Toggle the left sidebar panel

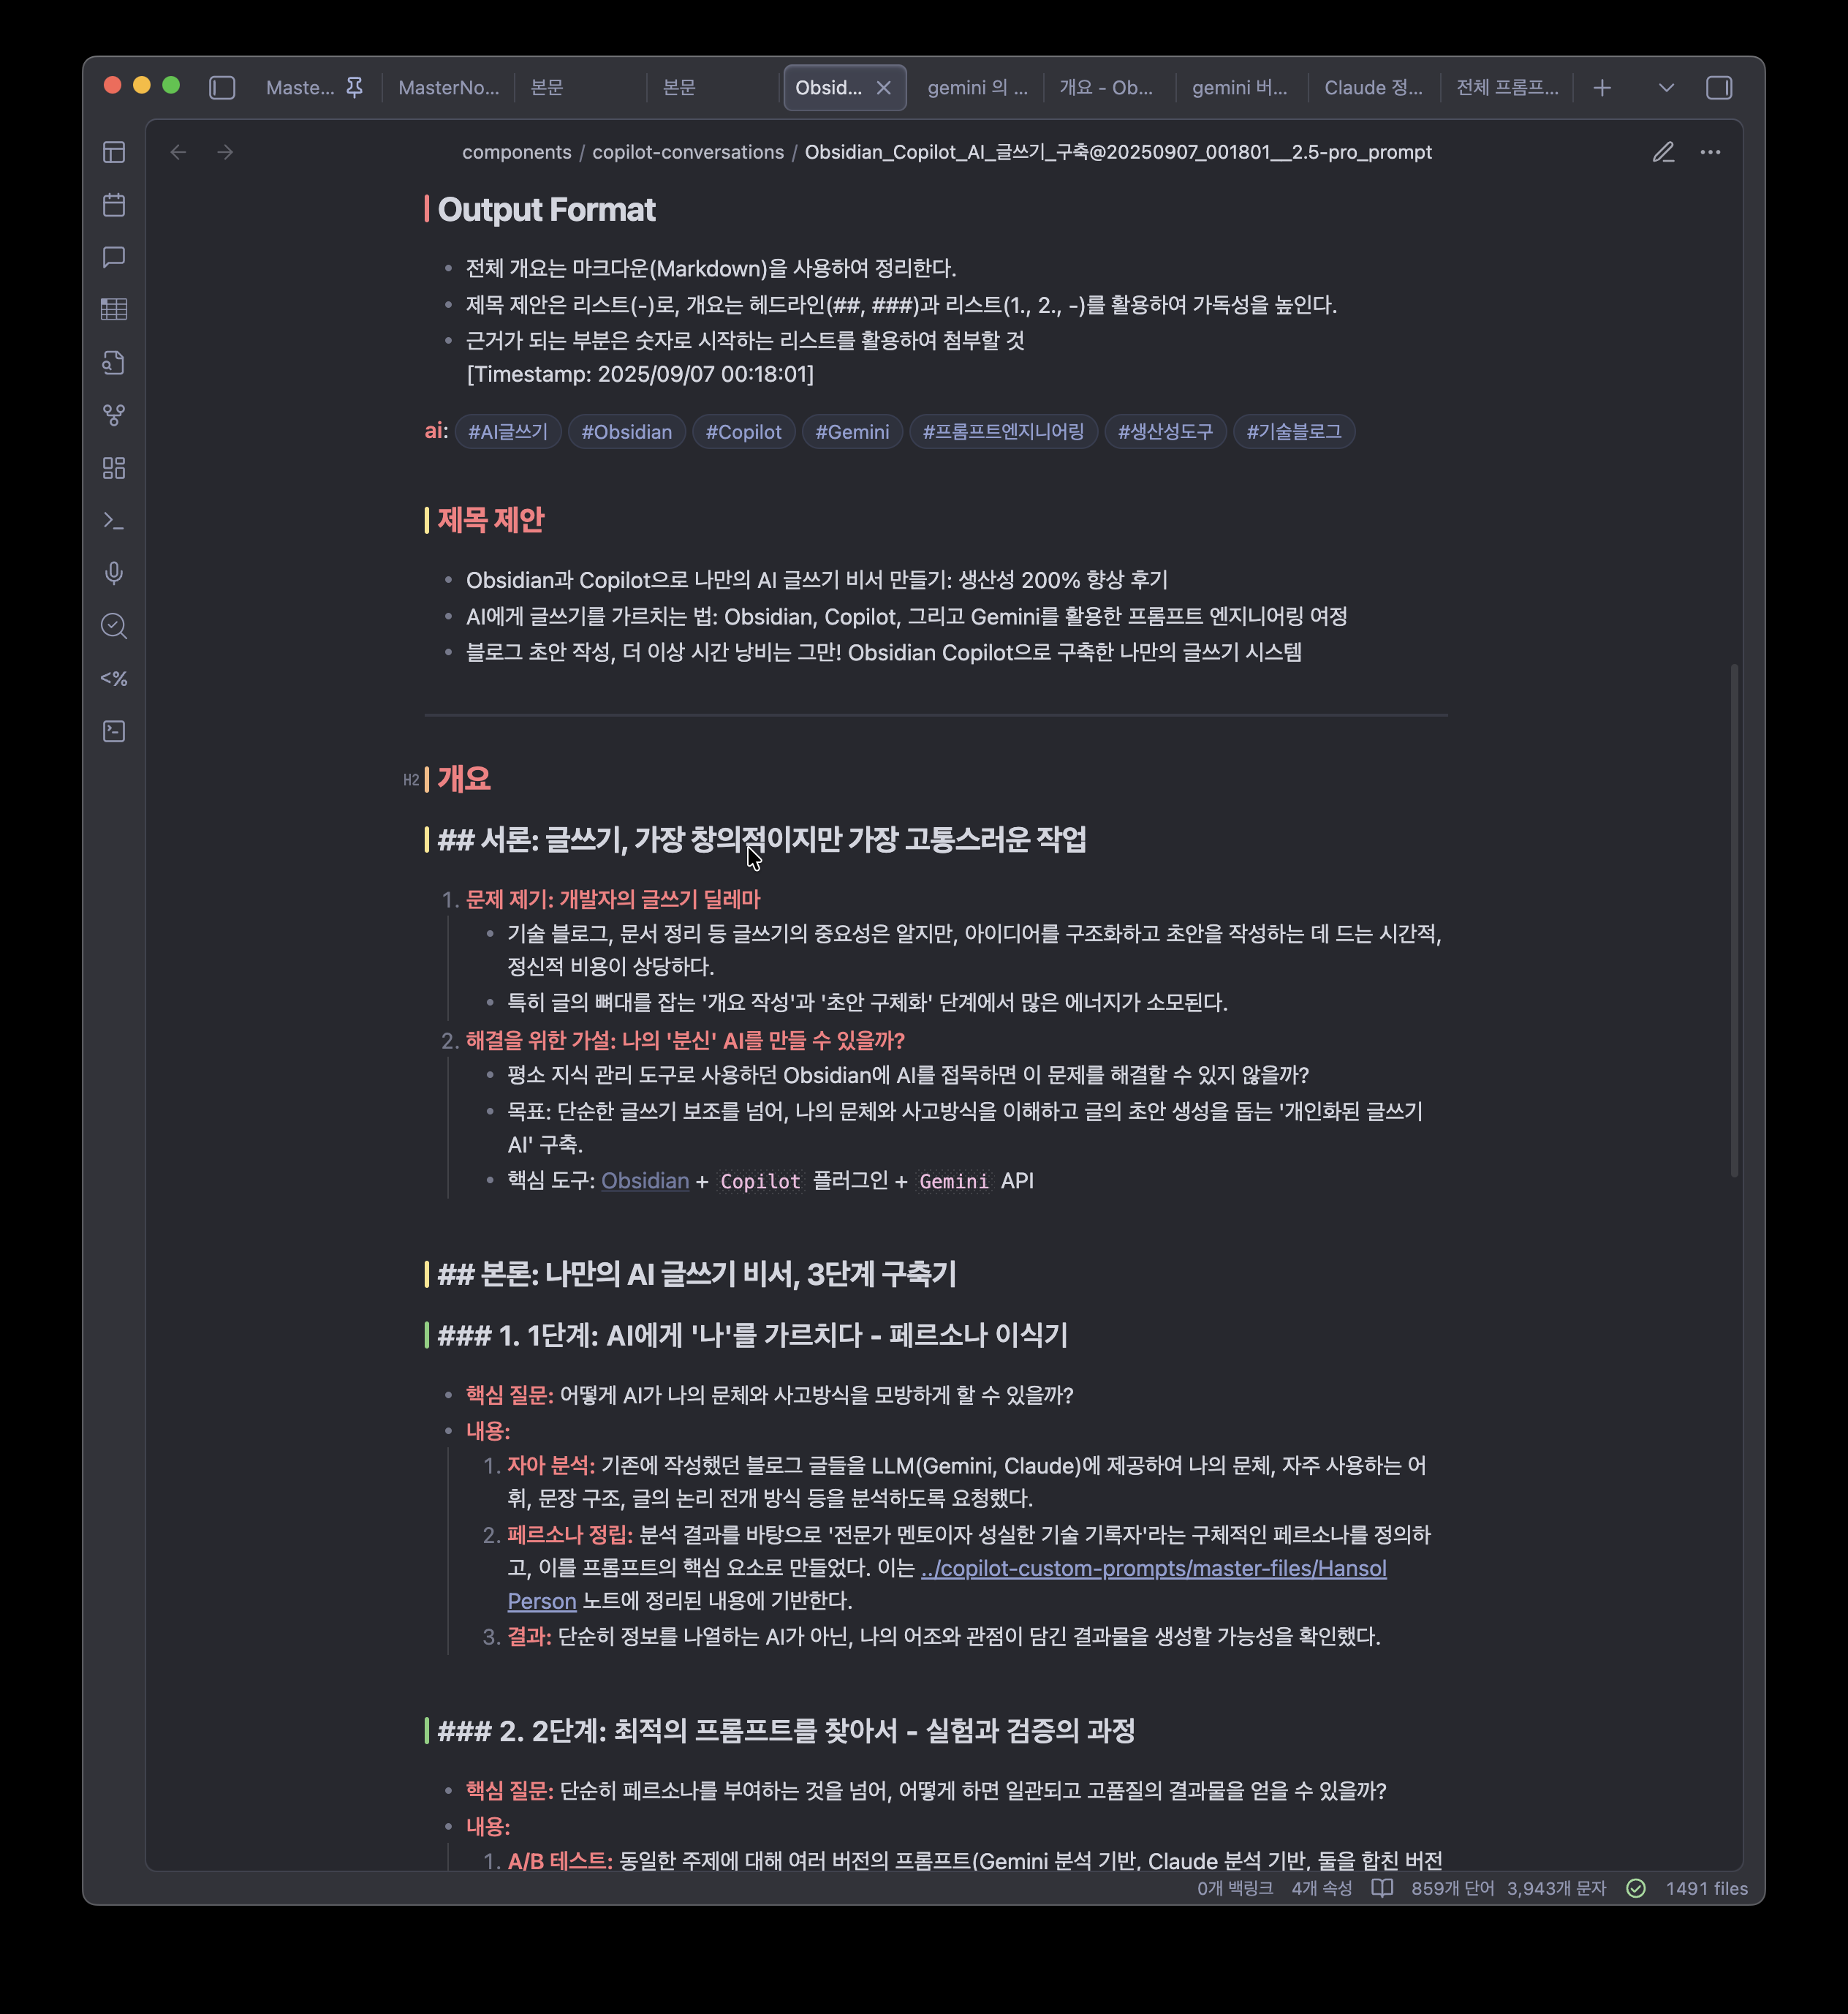click(x=222, y=88)
